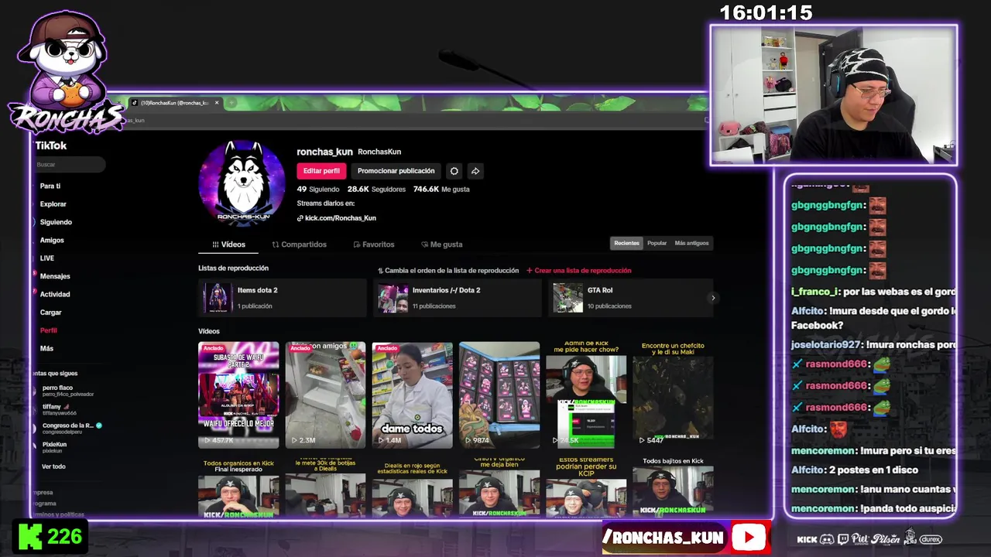Click in the Buscar search field
Viewport: 991px width, 557px height.
click(70, 165)
